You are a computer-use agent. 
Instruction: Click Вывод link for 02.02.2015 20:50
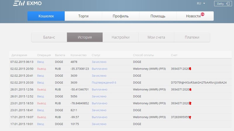coord(41,69)
